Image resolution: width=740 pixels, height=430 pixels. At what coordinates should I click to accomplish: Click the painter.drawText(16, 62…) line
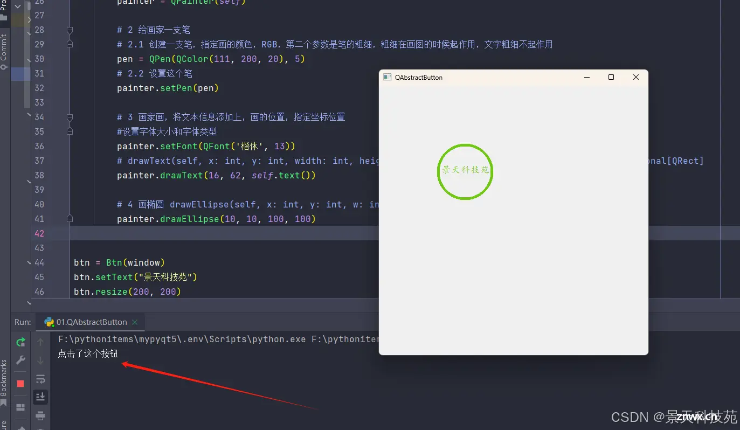pyautogui.click(x=216, y=175)
